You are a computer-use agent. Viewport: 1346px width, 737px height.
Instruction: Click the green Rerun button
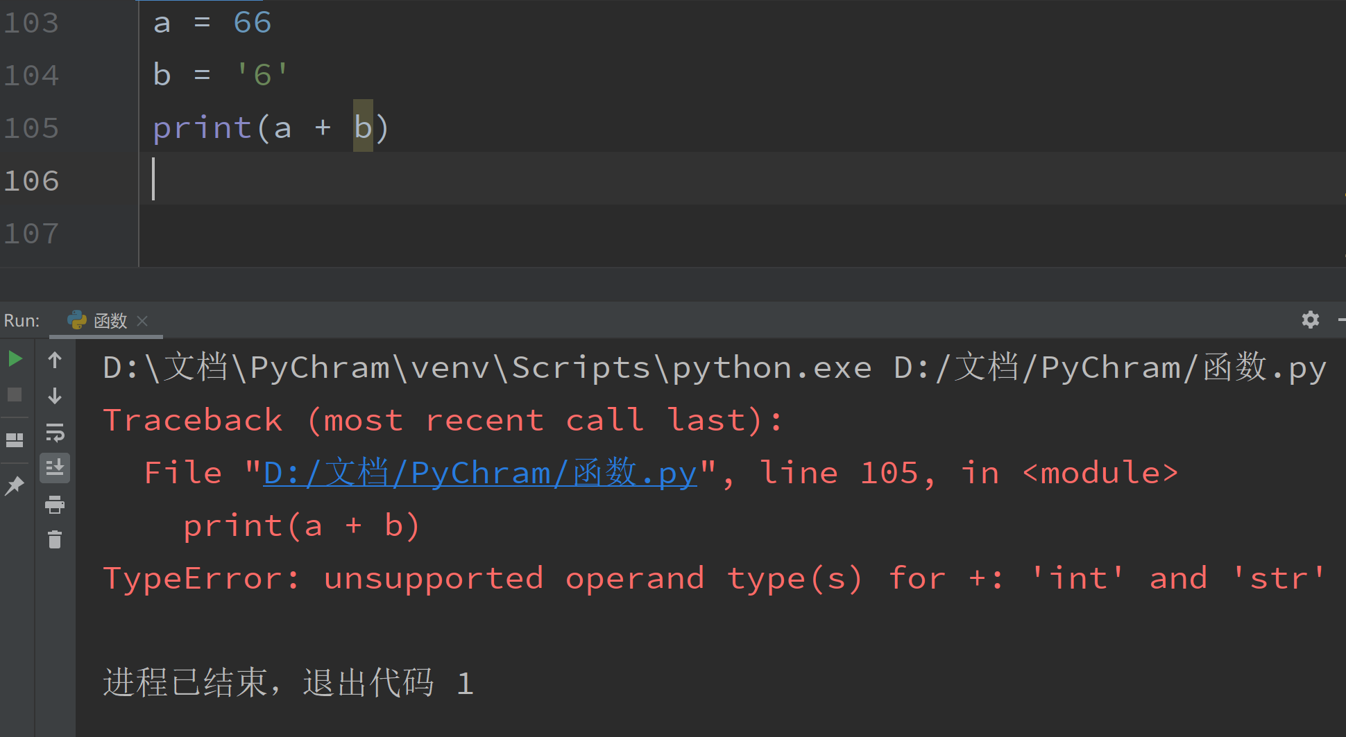tap(15, 358)
